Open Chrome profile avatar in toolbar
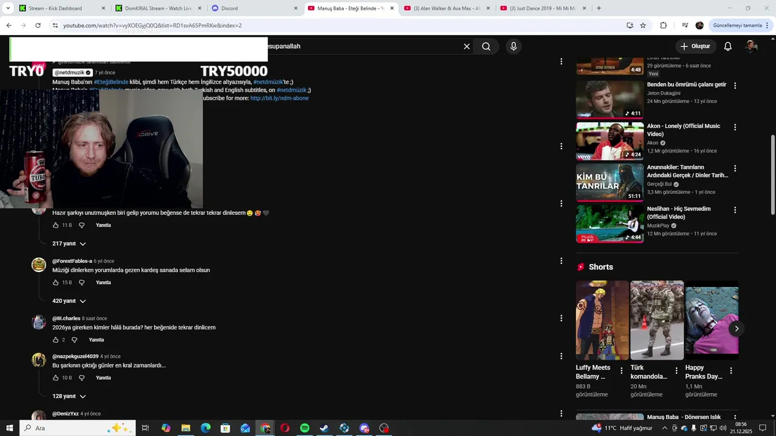Viewport: 776px width, 436px height. point(700,25)
